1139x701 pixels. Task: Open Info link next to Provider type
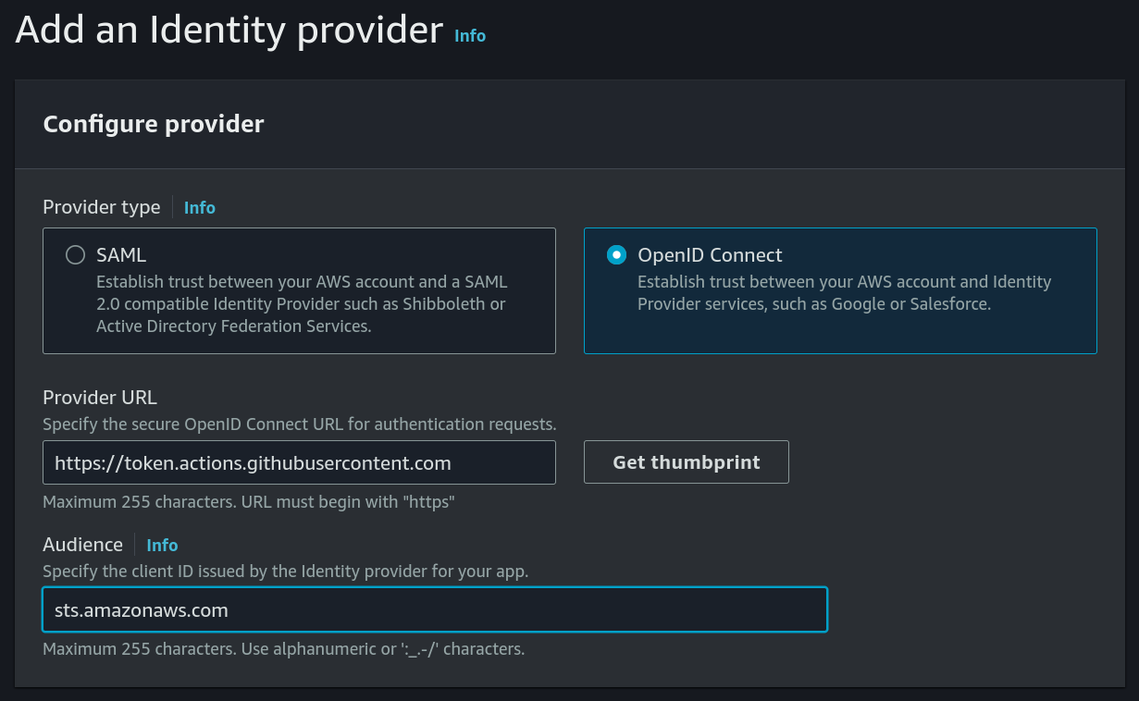(x=200, y=207)
